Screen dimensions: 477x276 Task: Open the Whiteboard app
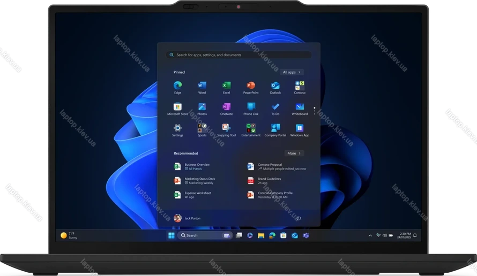coord(300,107)
